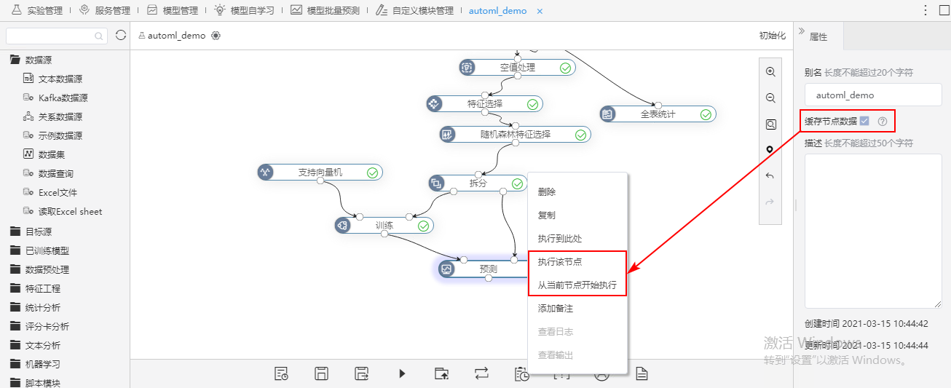Screen dimensions: 951x388
Task: Expand the 机器学习 folder
Action: click(35, 364)
